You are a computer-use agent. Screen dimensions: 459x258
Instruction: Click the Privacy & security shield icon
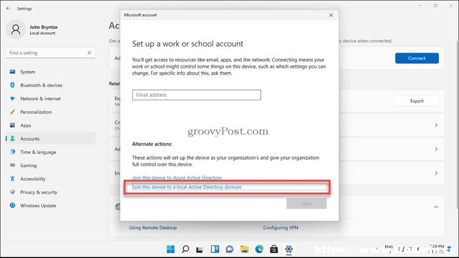click(x=12, y=192)
